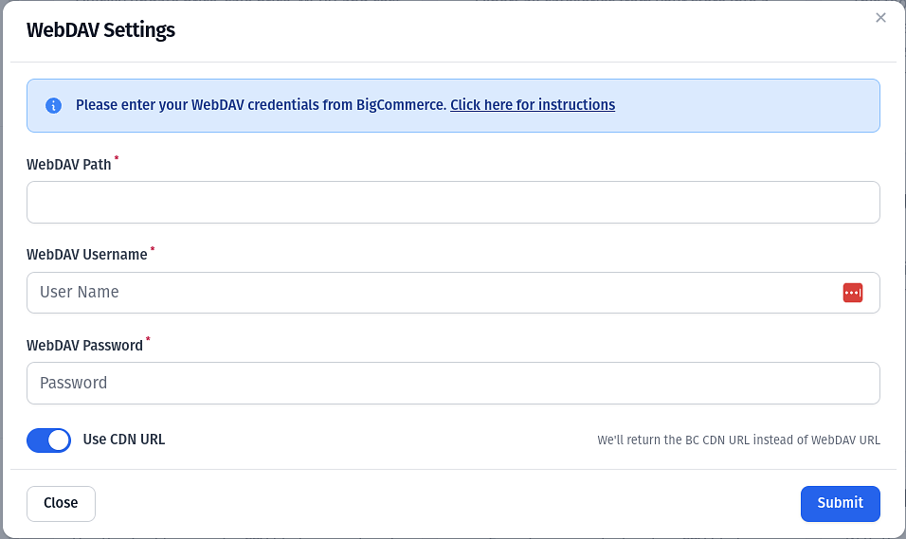Click the 'WebDAV Path' field label
The image size is (906, 539).
[69, 165]
